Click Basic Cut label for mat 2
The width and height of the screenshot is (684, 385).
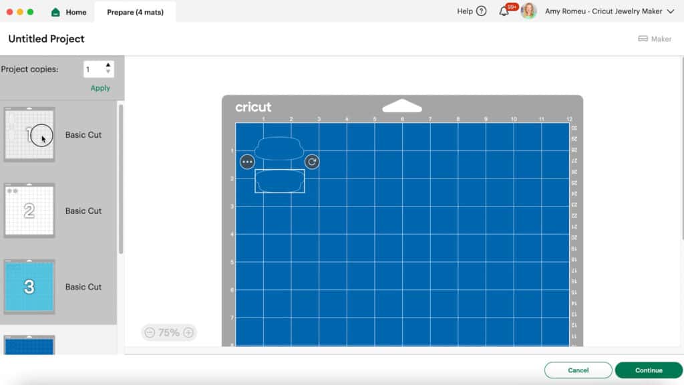[83, 211]
